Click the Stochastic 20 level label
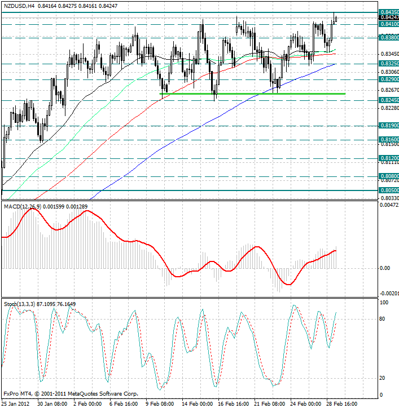 click(382, 378)
